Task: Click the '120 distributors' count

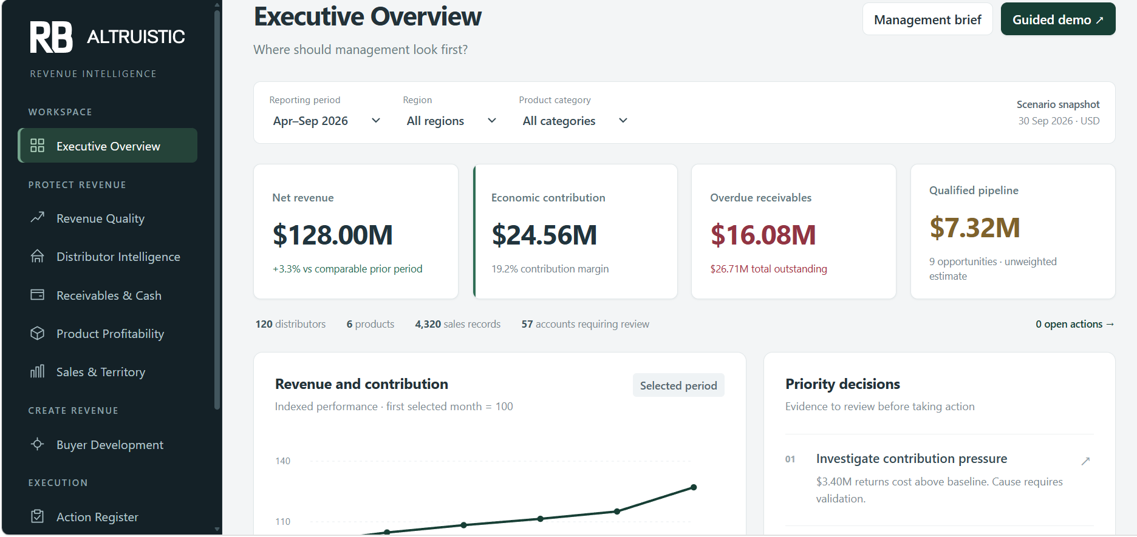Action: [290, 324]
